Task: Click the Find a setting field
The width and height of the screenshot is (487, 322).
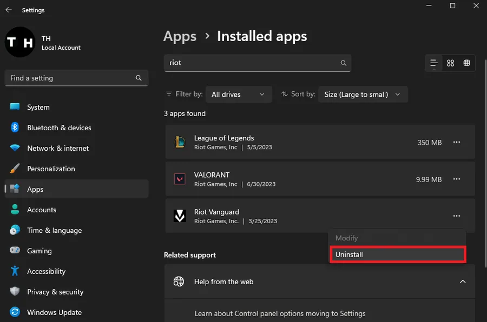Action: [x=76, y=78]
